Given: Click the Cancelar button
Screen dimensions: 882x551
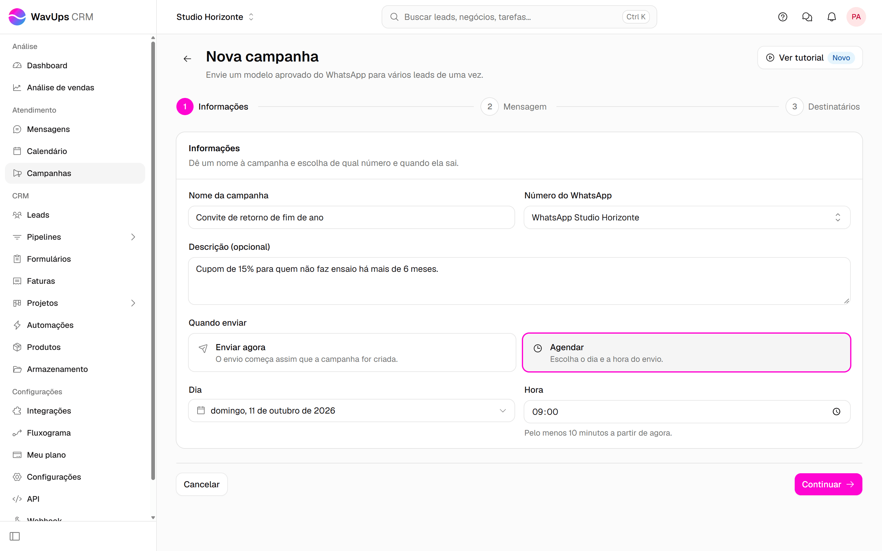Looking at the screenshot, I should coord(202,484).
